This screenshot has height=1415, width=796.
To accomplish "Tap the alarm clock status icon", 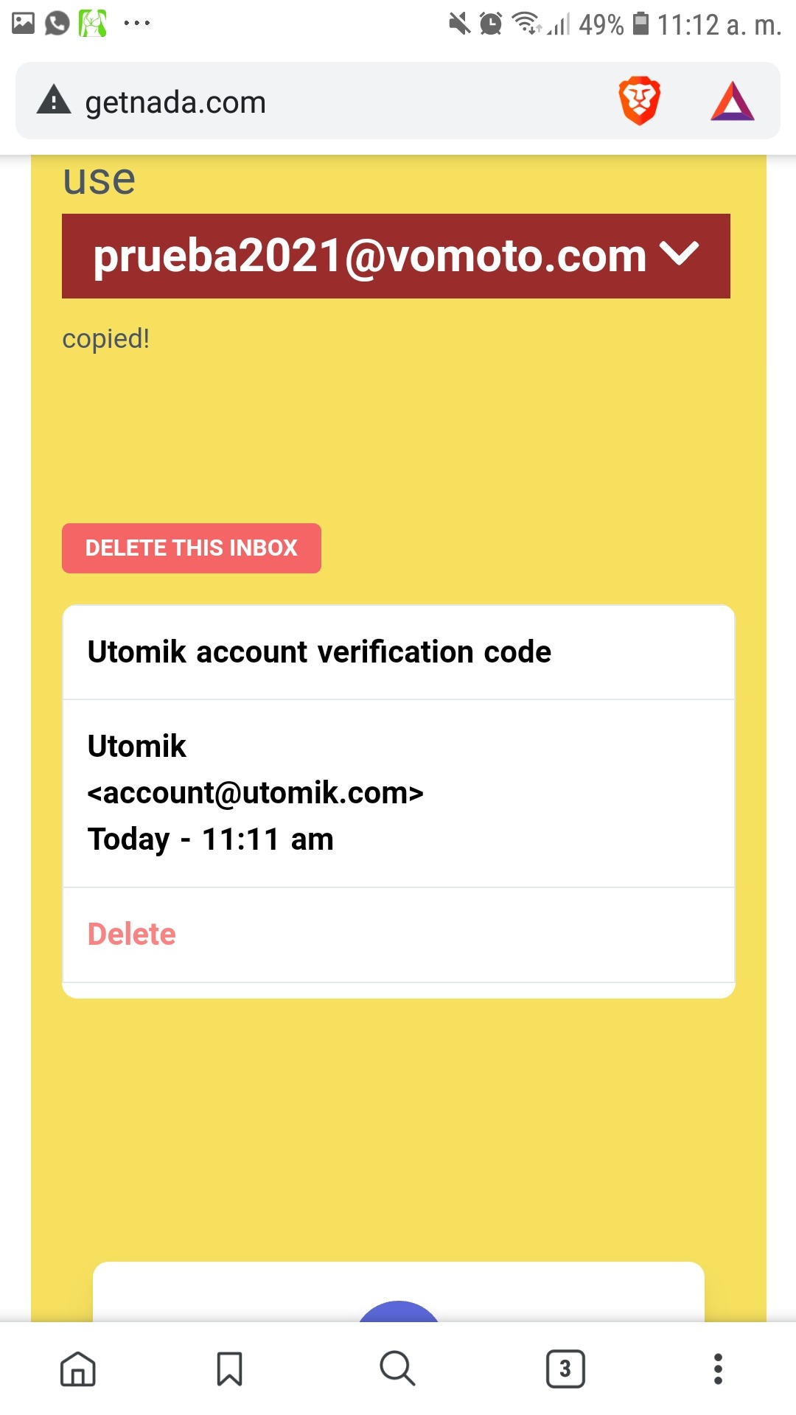I will 491,24.
